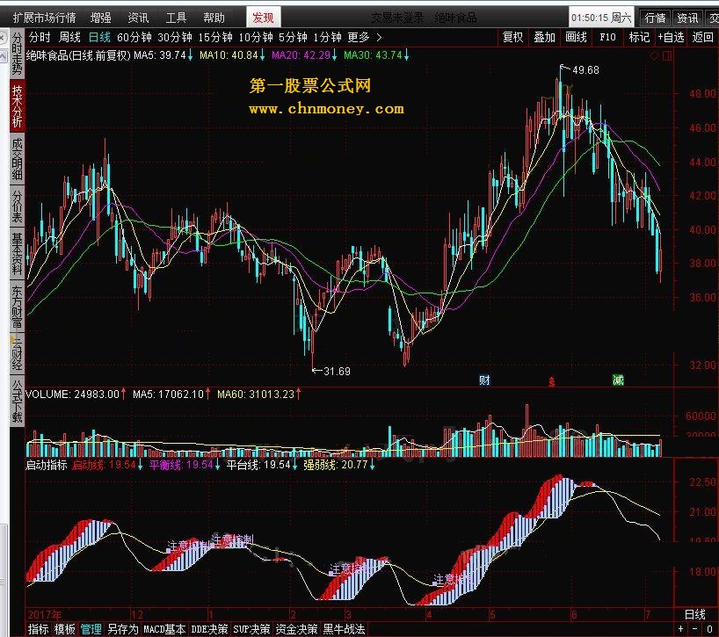Screen dimensions: 719x637
Task: Open F10 company info
Action: (x=607, y=37)
